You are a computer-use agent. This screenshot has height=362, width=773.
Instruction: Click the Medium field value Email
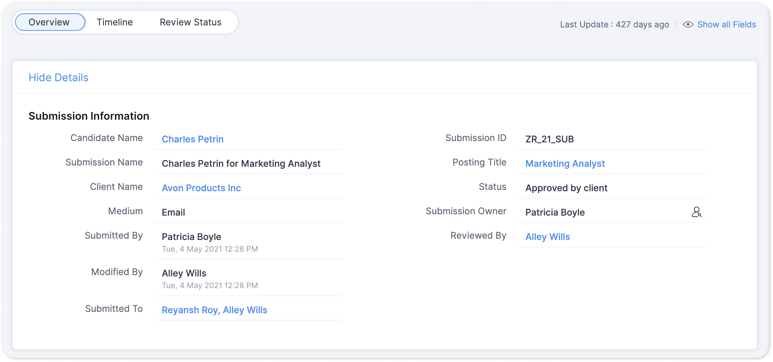pos(173,212)
